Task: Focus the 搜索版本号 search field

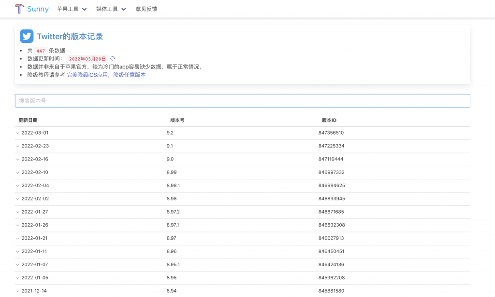Action: (243, 101)
